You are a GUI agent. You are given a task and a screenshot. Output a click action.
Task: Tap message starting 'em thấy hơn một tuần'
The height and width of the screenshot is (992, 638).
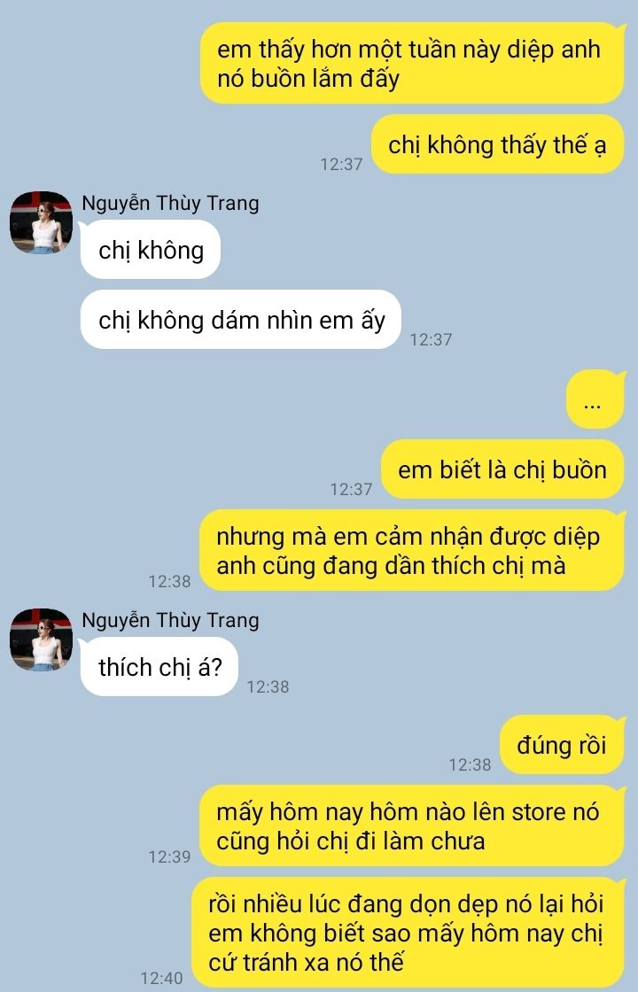pyautogui.click(x=413, y=63)
